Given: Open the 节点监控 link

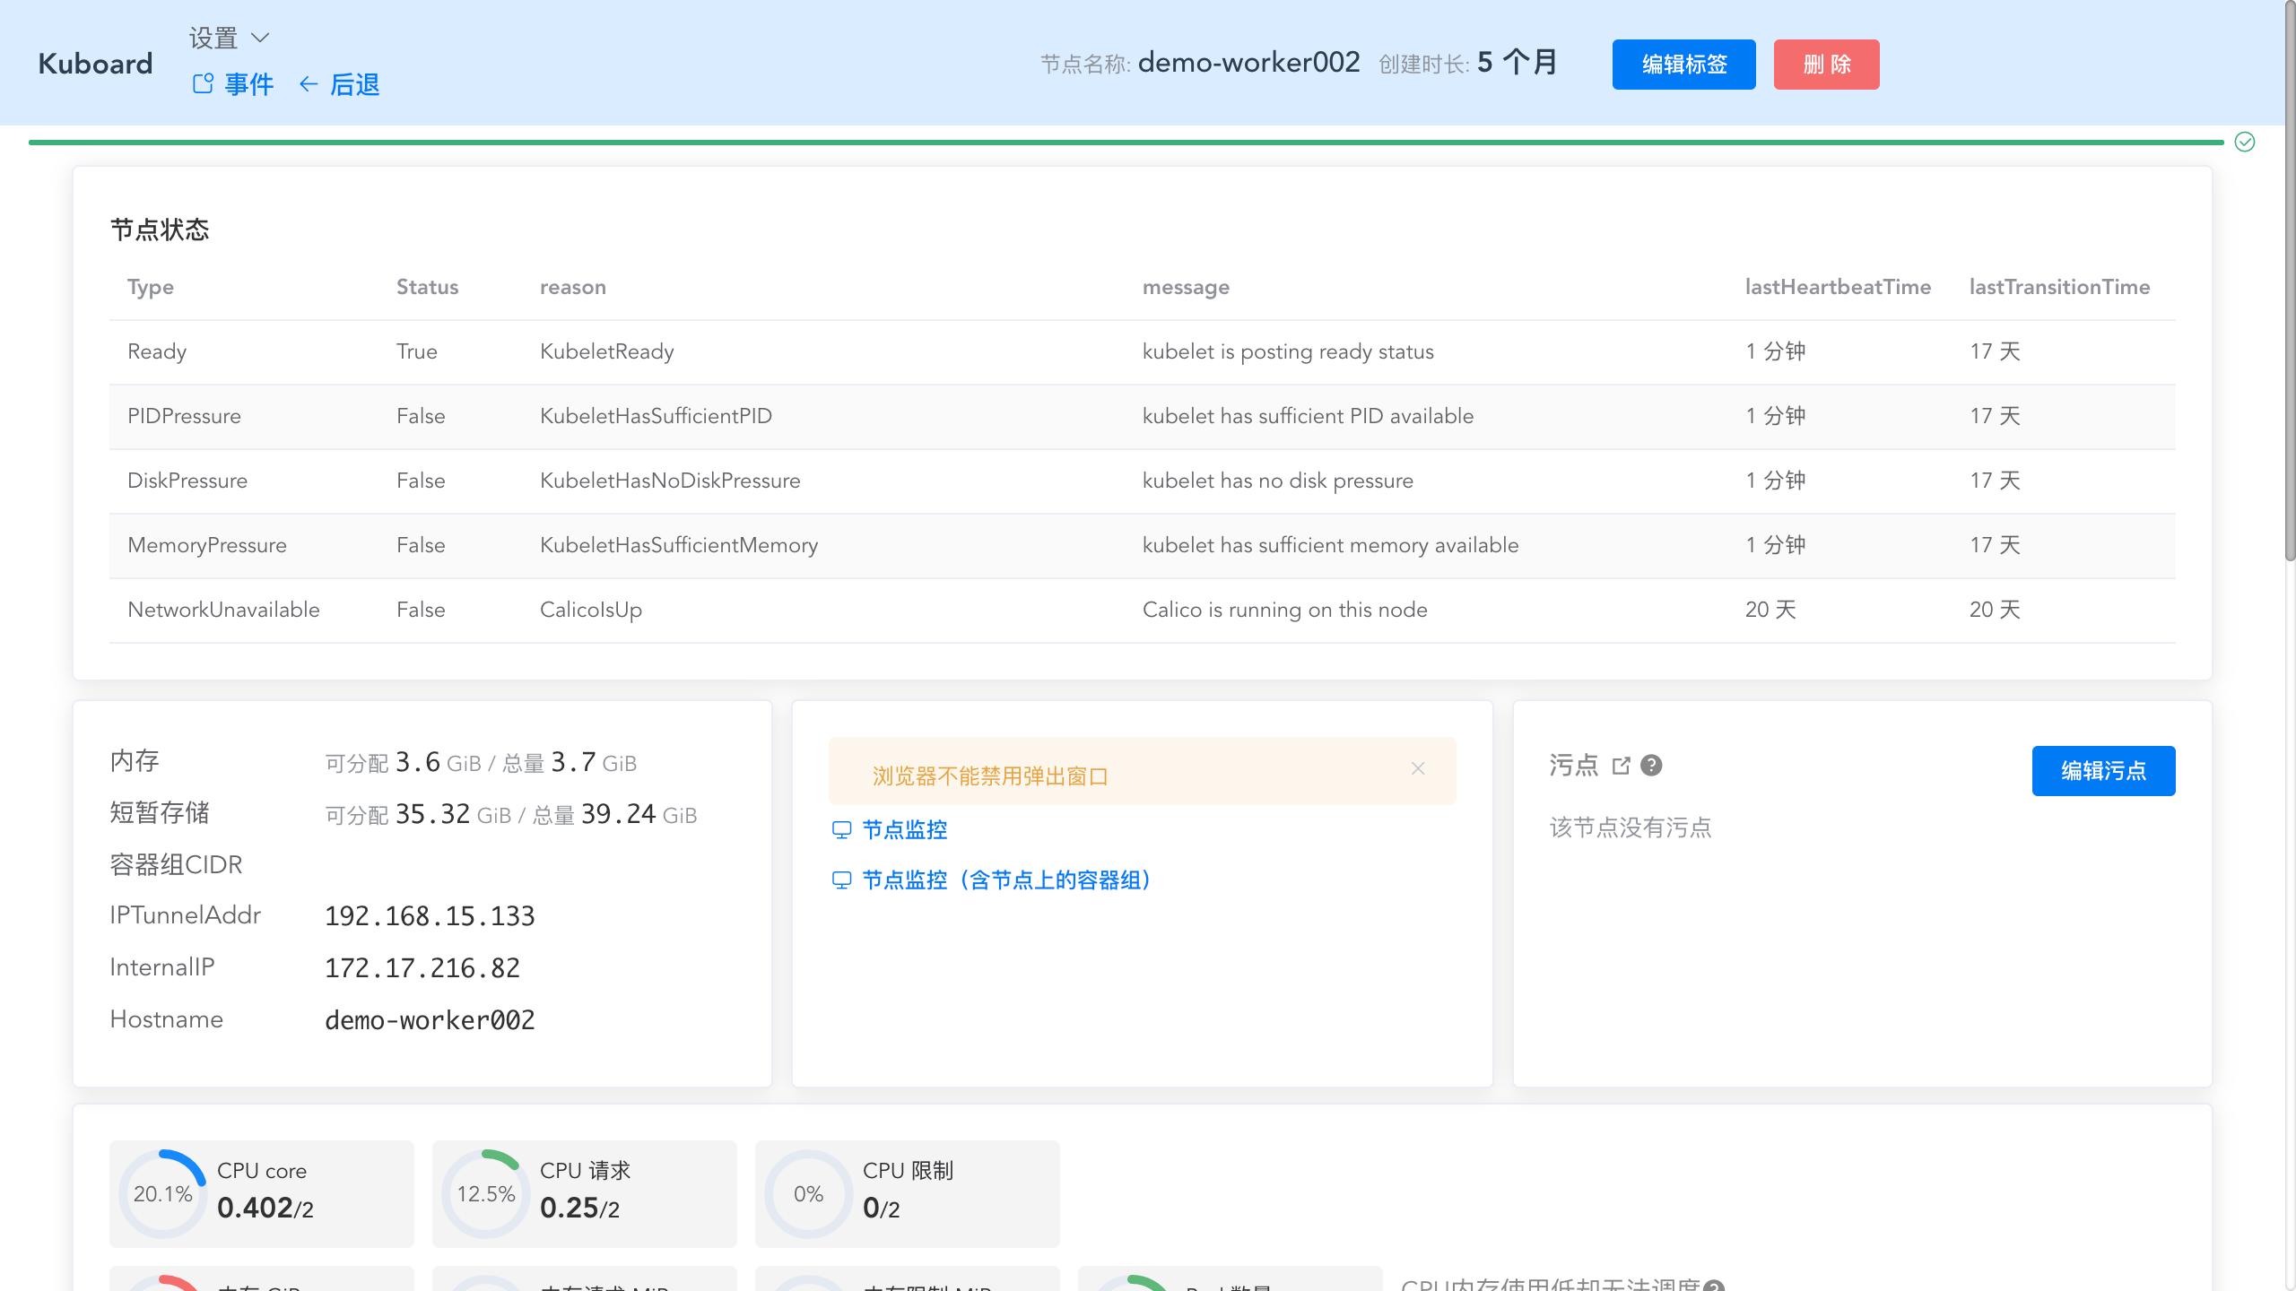Looking at the screenshot, I should click(x=904, y=829).
